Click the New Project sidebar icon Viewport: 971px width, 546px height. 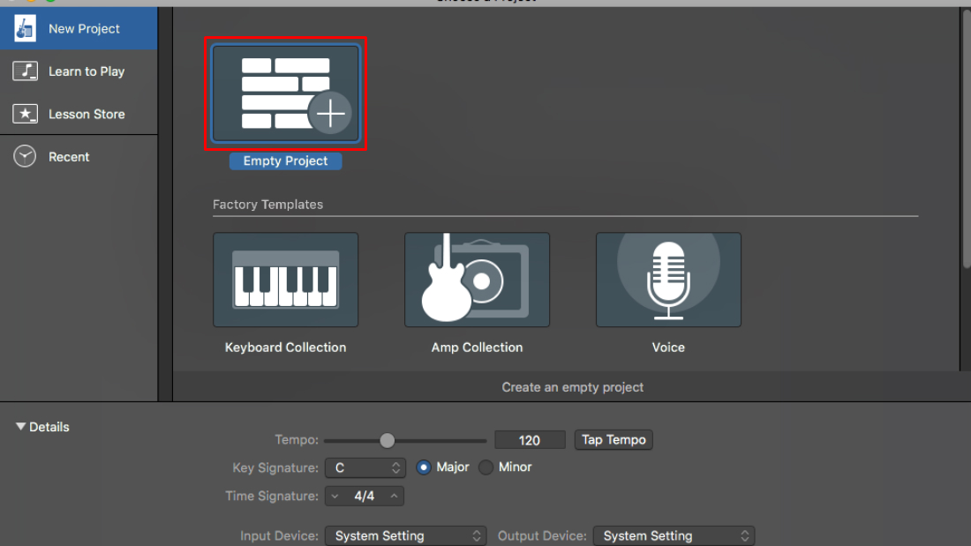pyautogui.click(x=25, y=28)
